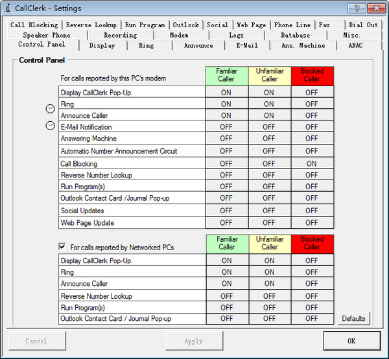The width and height of the screenshot is (389, 359).
Task: Toggle modem Ring for Unfamiliar Caller
Action: tap(269, 104)
